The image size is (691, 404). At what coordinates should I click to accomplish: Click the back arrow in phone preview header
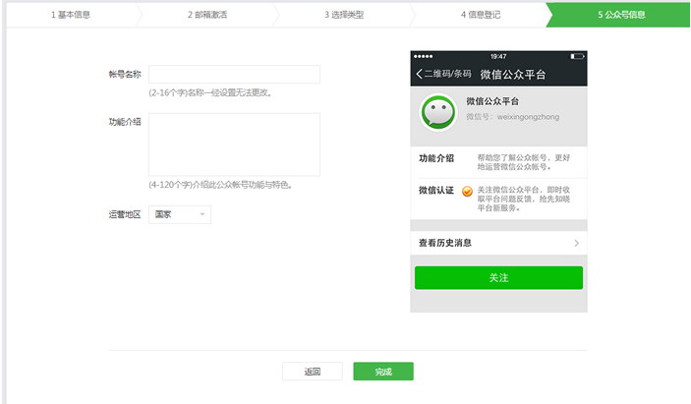[419, 75]
